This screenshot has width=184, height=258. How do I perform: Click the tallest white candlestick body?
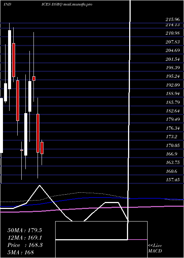pyautogui.click(x=10, y=60)
